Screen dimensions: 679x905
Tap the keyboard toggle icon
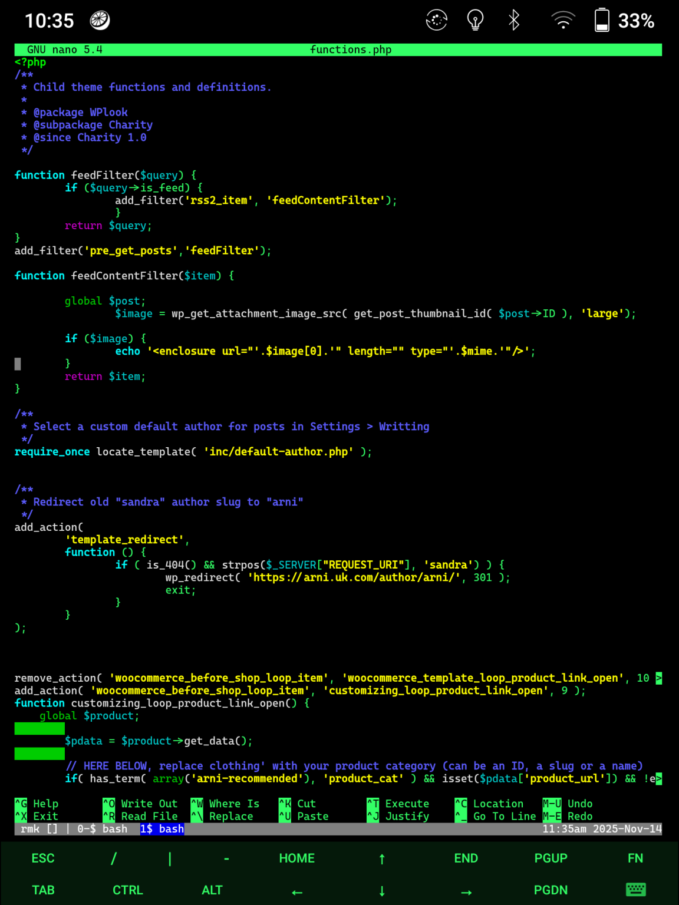coord(635,890)
